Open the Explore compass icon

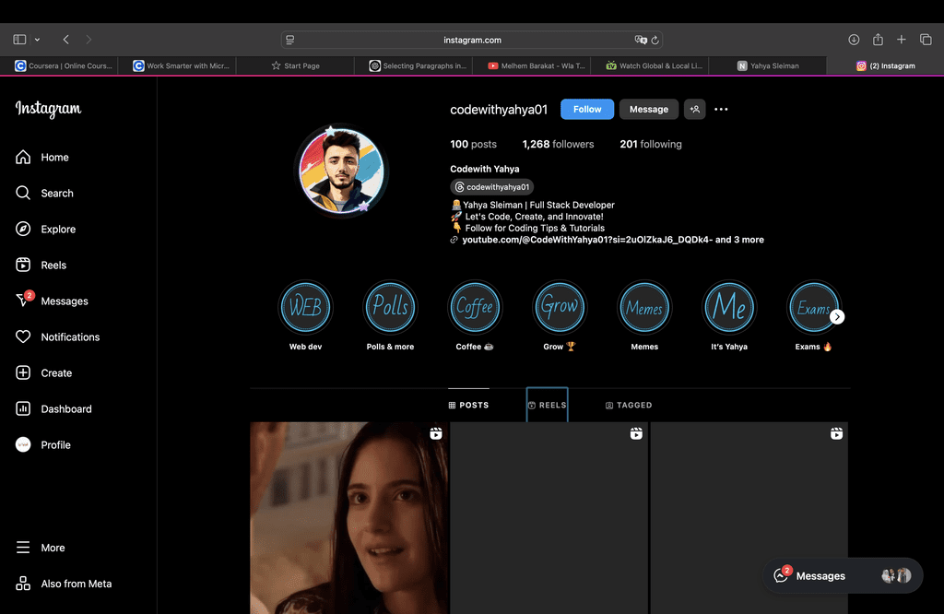point(24,230)
